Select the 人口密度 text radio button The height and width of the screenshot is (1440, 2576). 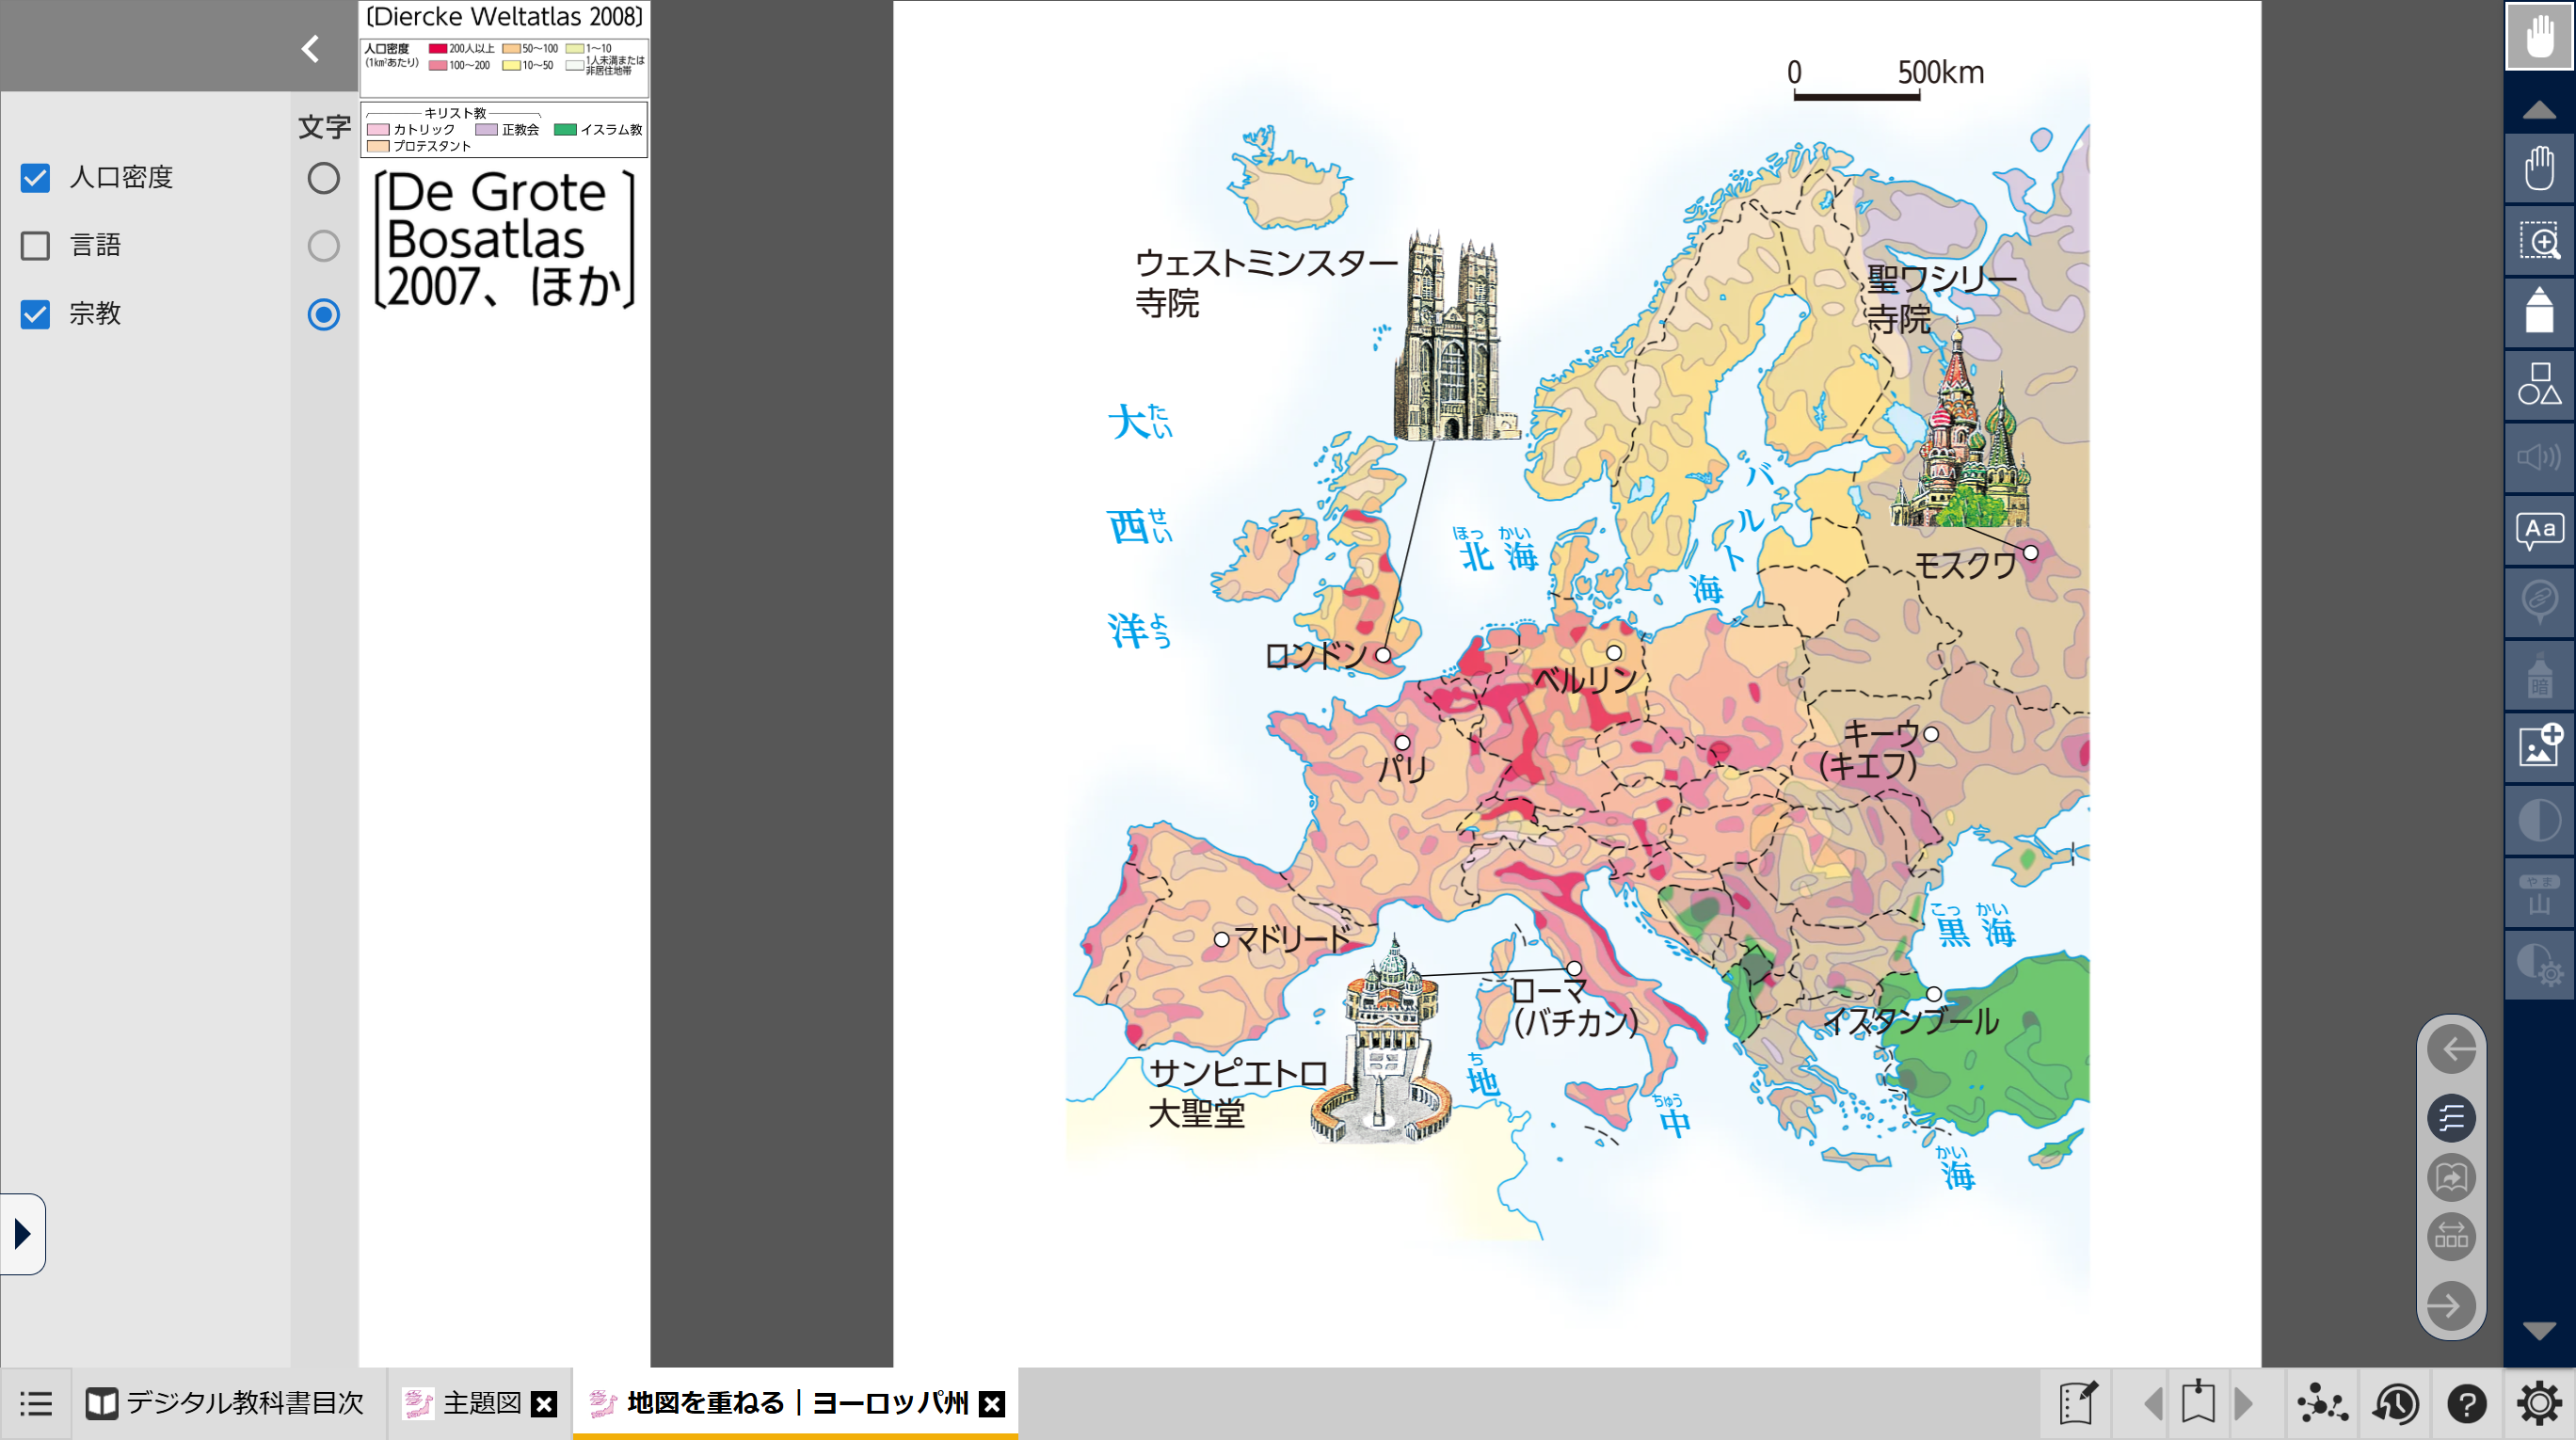tap(323, 178)
